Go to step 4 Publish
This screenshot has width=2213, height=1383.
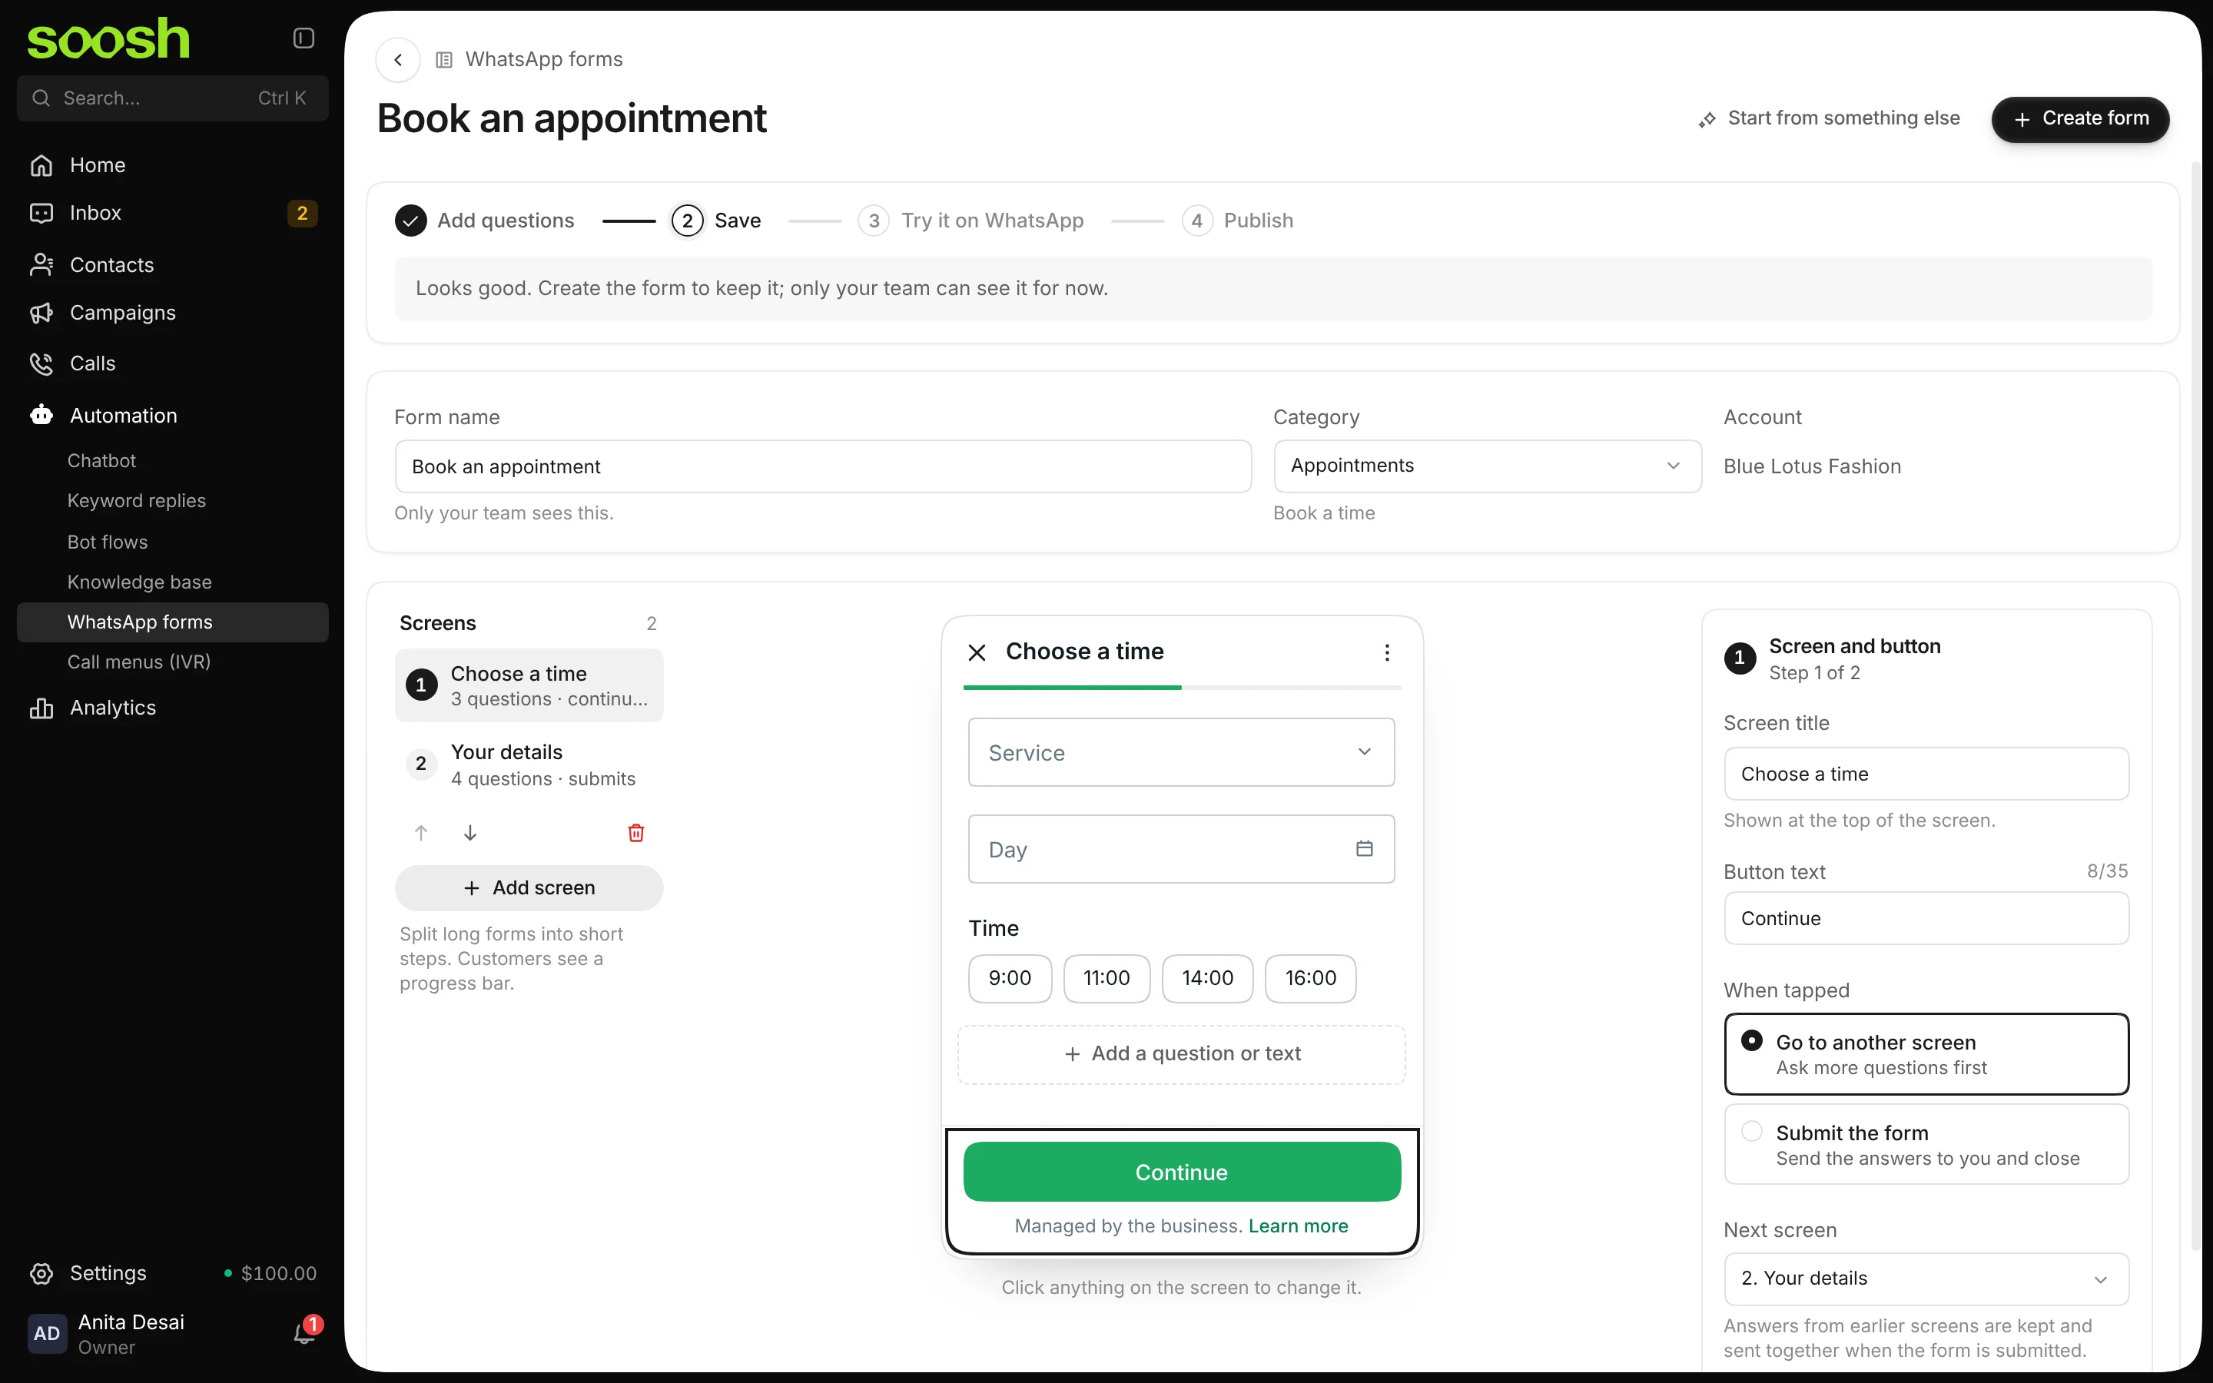(1238, 221)
